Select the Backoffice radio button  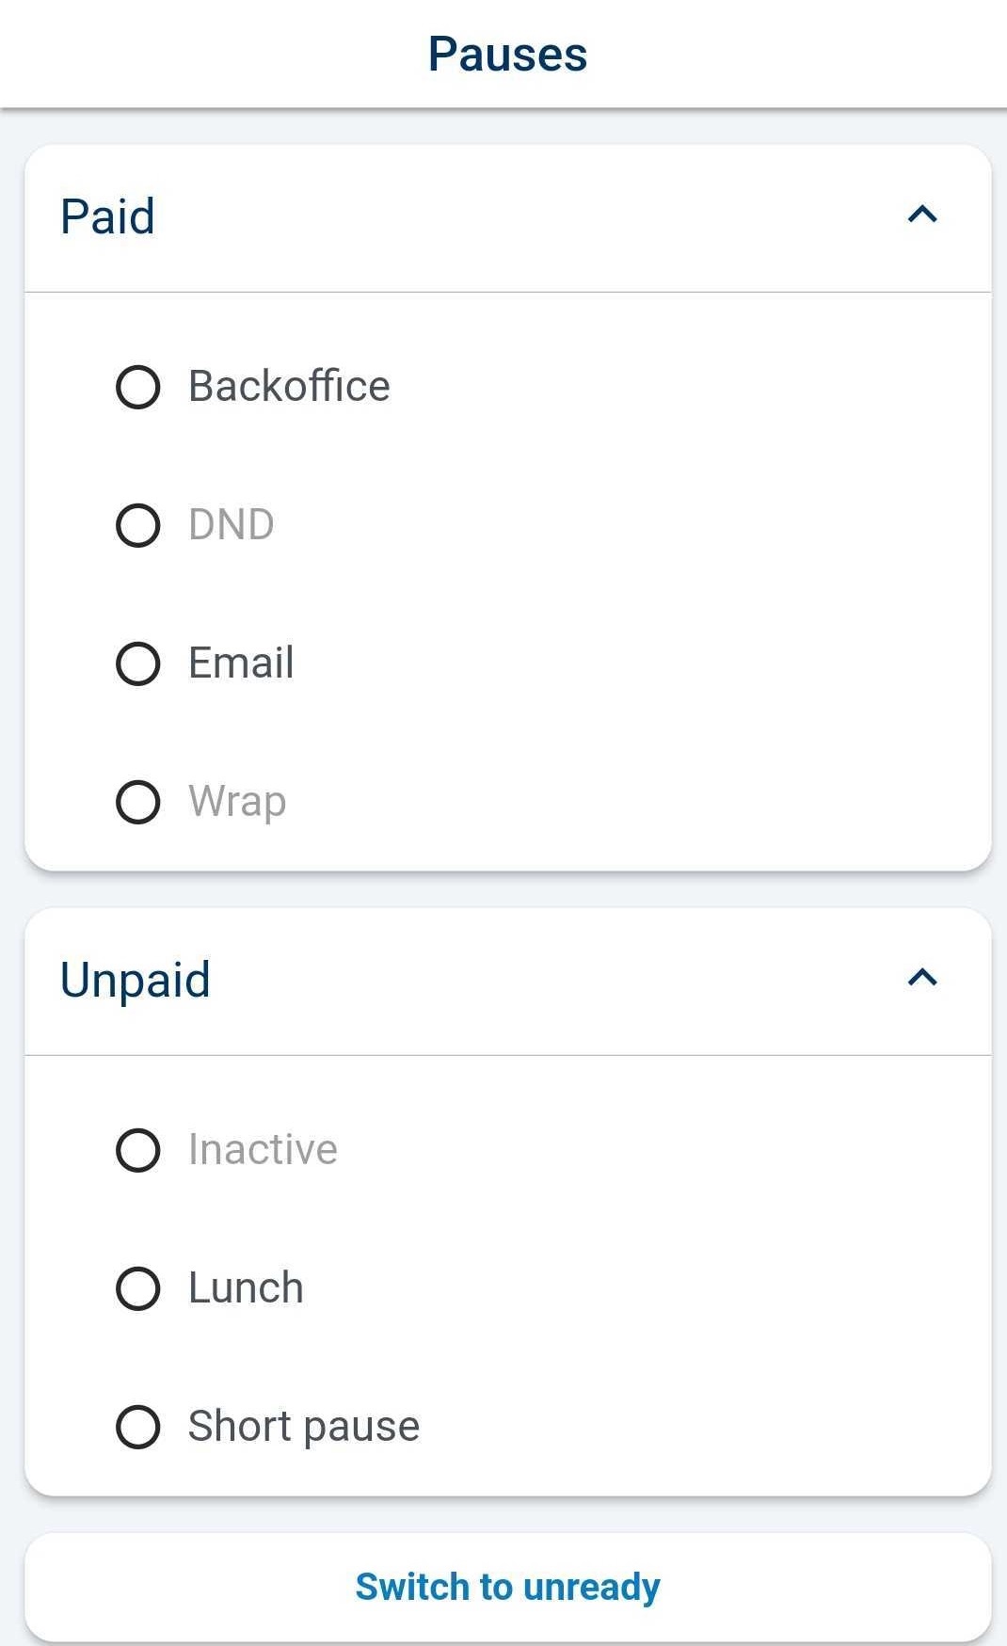point(137,387)
